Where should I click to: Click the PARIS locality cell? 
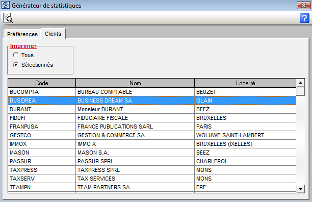point(245,127)
